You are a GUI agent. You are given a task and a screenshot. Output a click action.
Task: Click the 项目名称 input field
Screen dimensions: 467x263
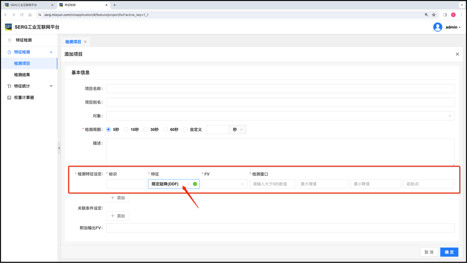coord(280,89)
